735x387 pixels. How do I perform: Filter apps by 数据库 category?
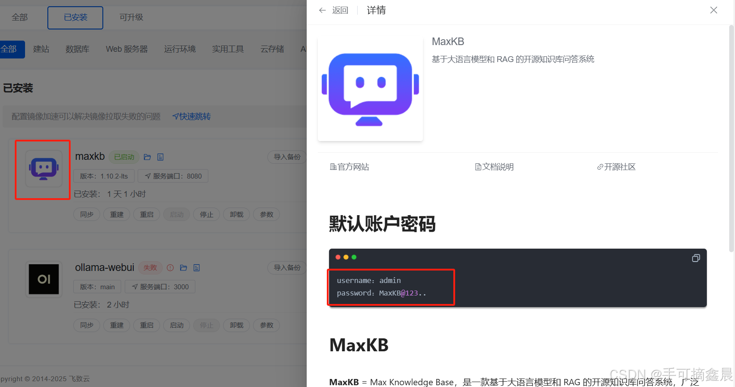click(x=77, y=49)
